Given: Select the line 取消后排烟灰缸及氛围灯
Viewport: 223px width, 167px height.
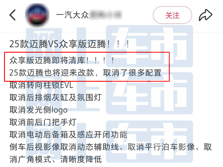Looking at the screenshot, I should point(55,97).
